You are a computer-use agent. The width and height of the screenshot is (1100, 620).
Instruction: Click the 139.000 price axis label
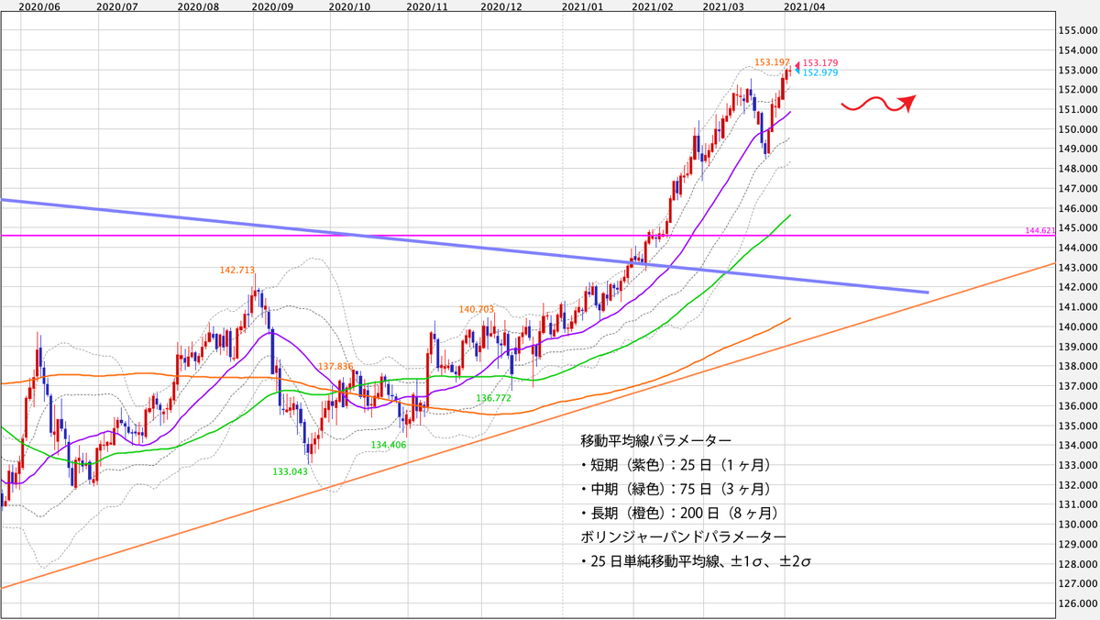point(1079,347)
